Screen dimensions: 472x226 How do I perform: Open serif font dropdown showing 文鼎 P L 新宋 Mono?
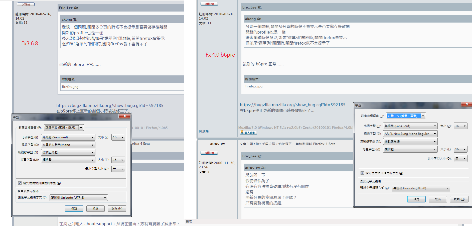point(68,145)
